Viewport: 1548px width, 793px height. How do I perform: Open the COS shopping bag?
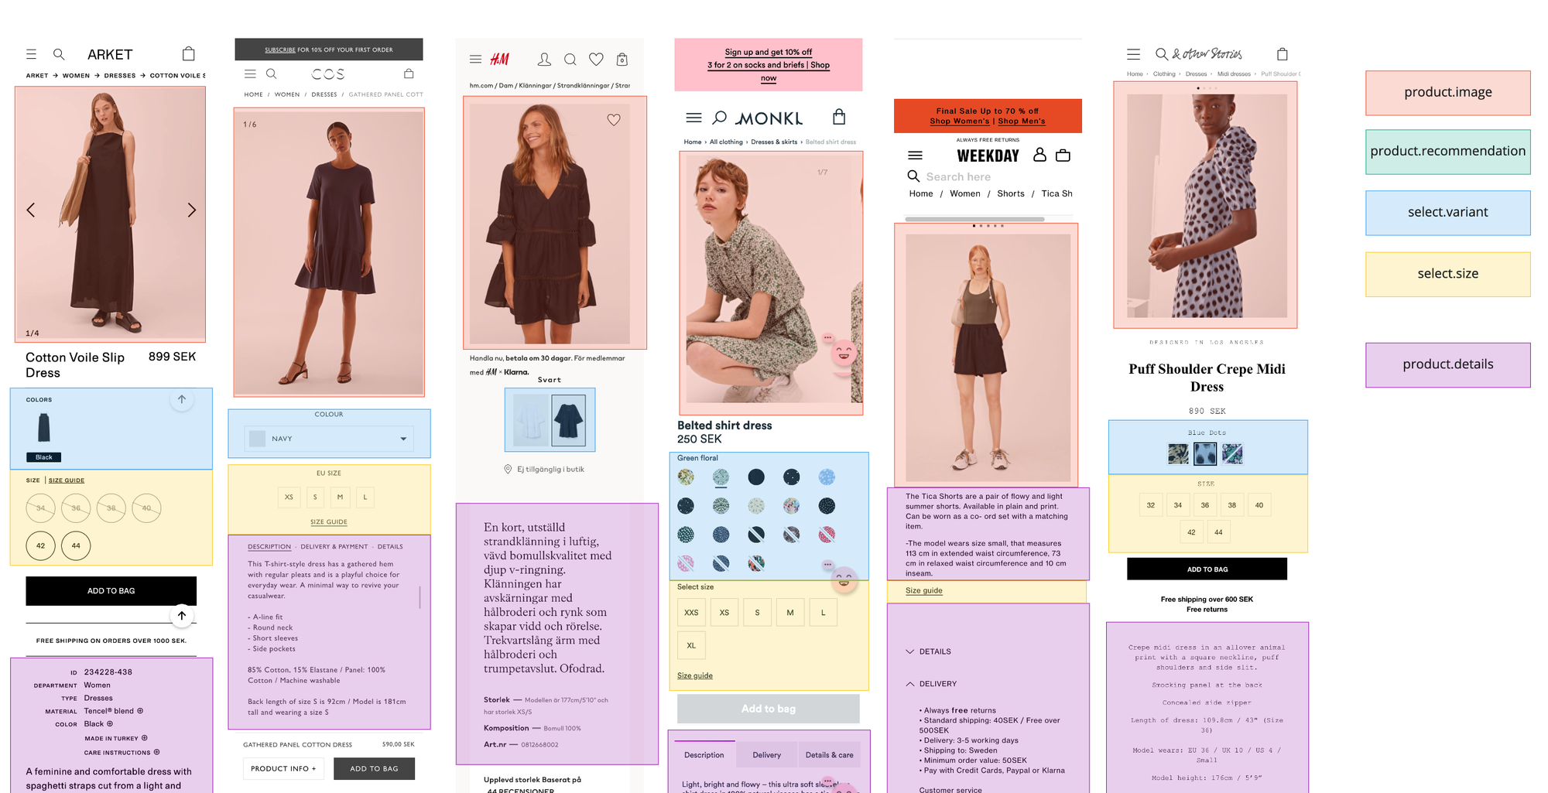[409, 73]
